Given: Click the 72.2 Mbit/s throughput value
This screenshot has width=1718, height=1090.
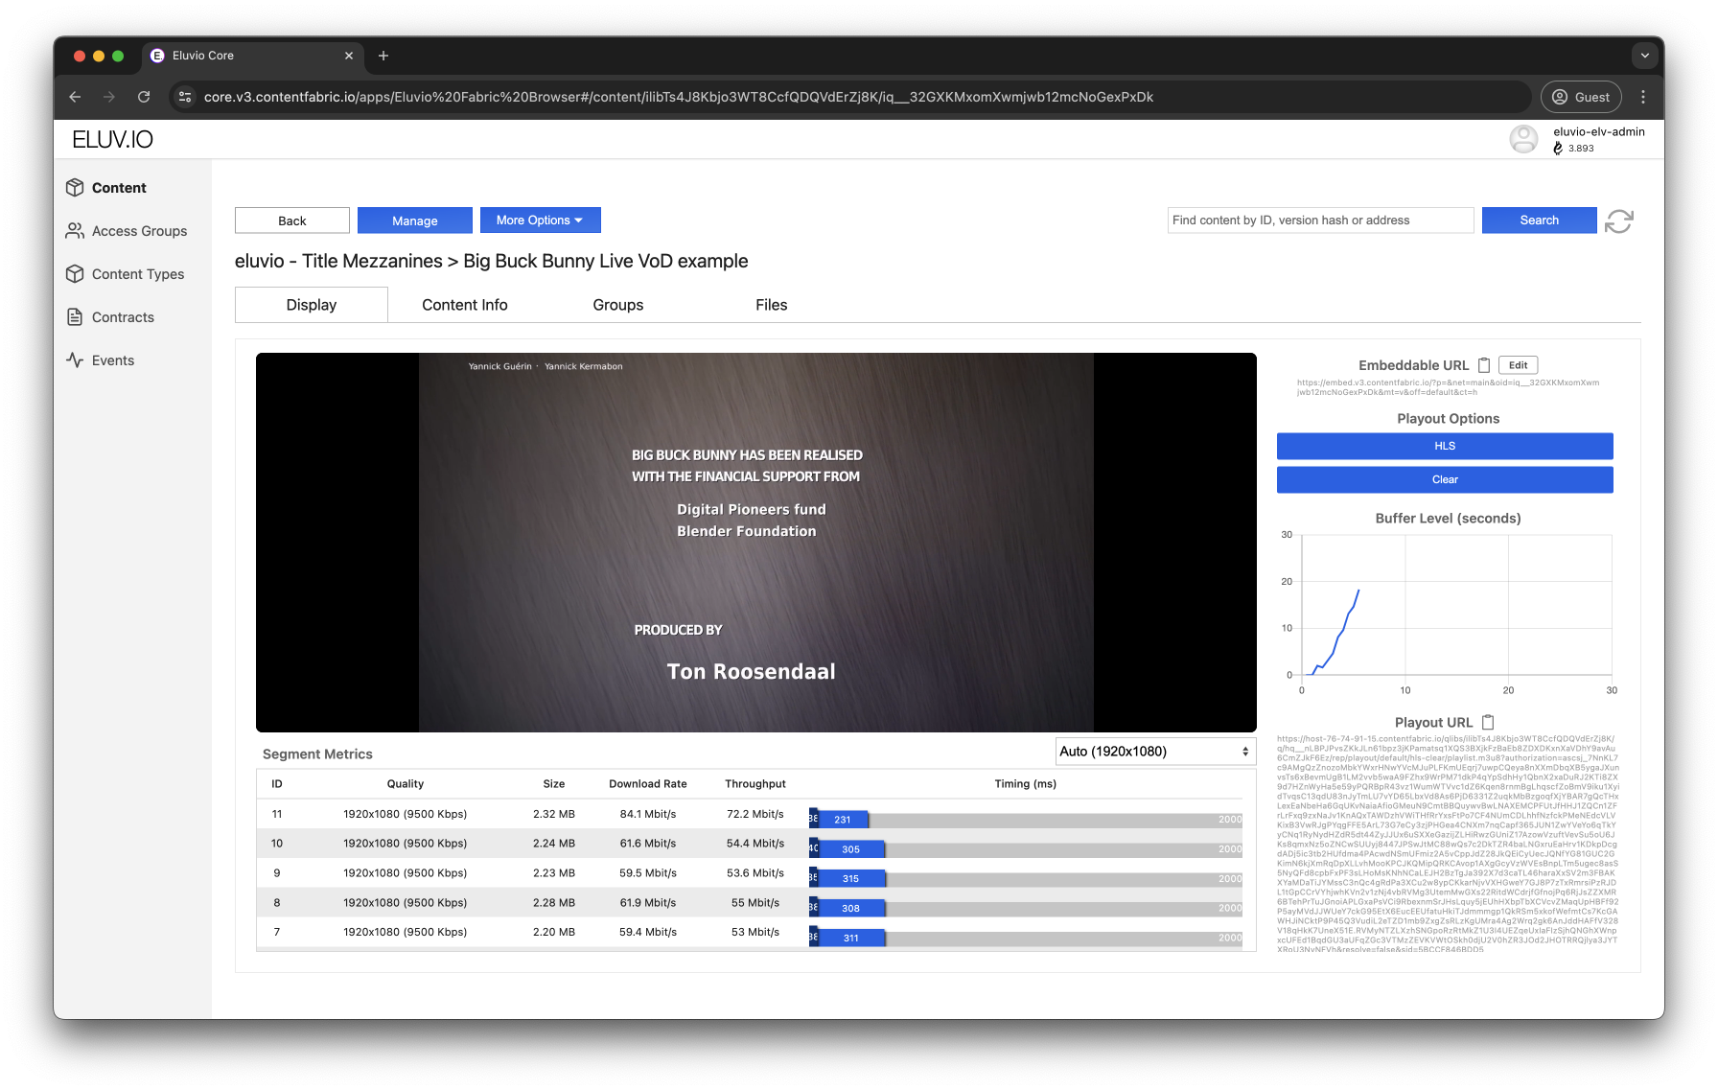Looking at the screenshot, I should 755,814.
